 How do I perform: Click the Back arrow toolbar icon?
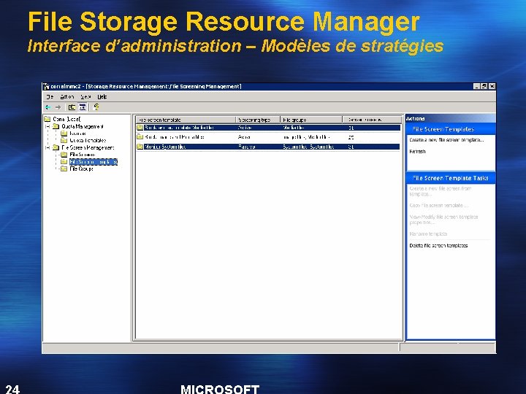click(48, 107)
